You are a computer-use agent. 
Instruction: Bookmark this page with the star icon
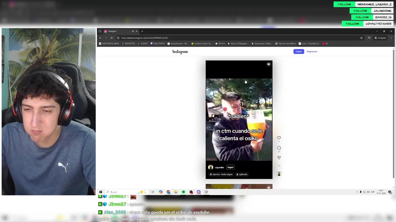pos(361,38)
